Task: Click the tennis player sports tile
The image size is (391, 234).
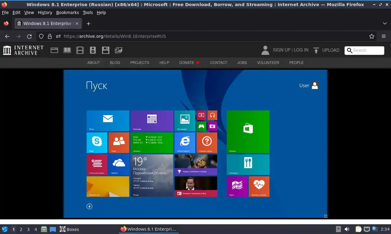Action: click(x=196, y=165)
